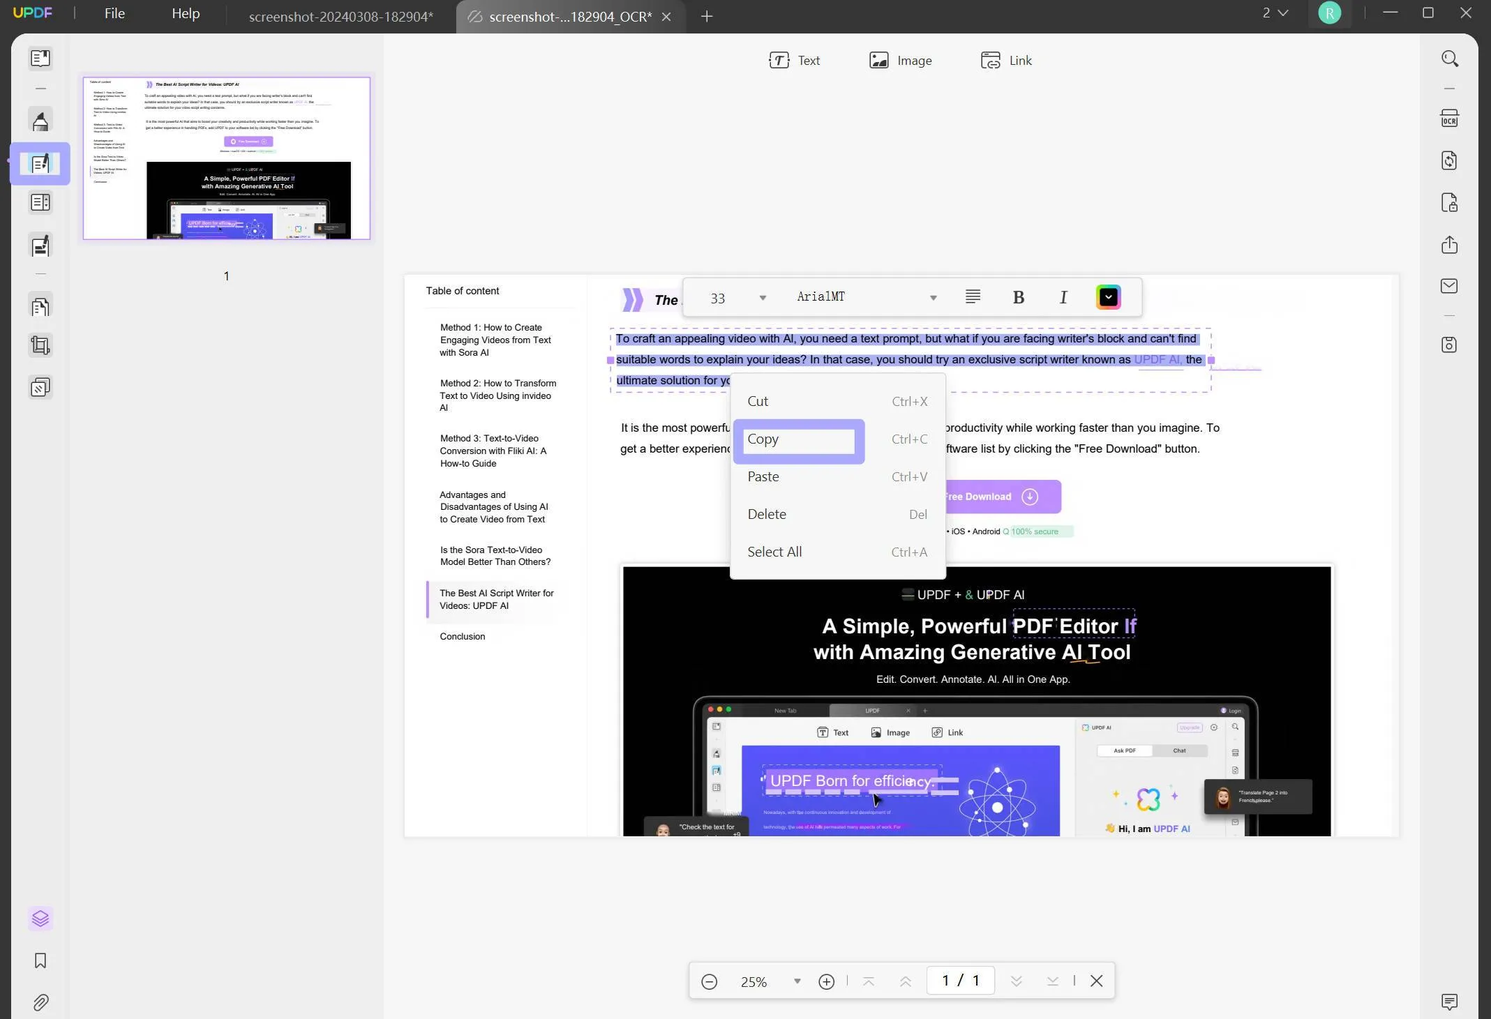
Task: Expand the font size 33 dropdown
Action: (x=762, y=299)
